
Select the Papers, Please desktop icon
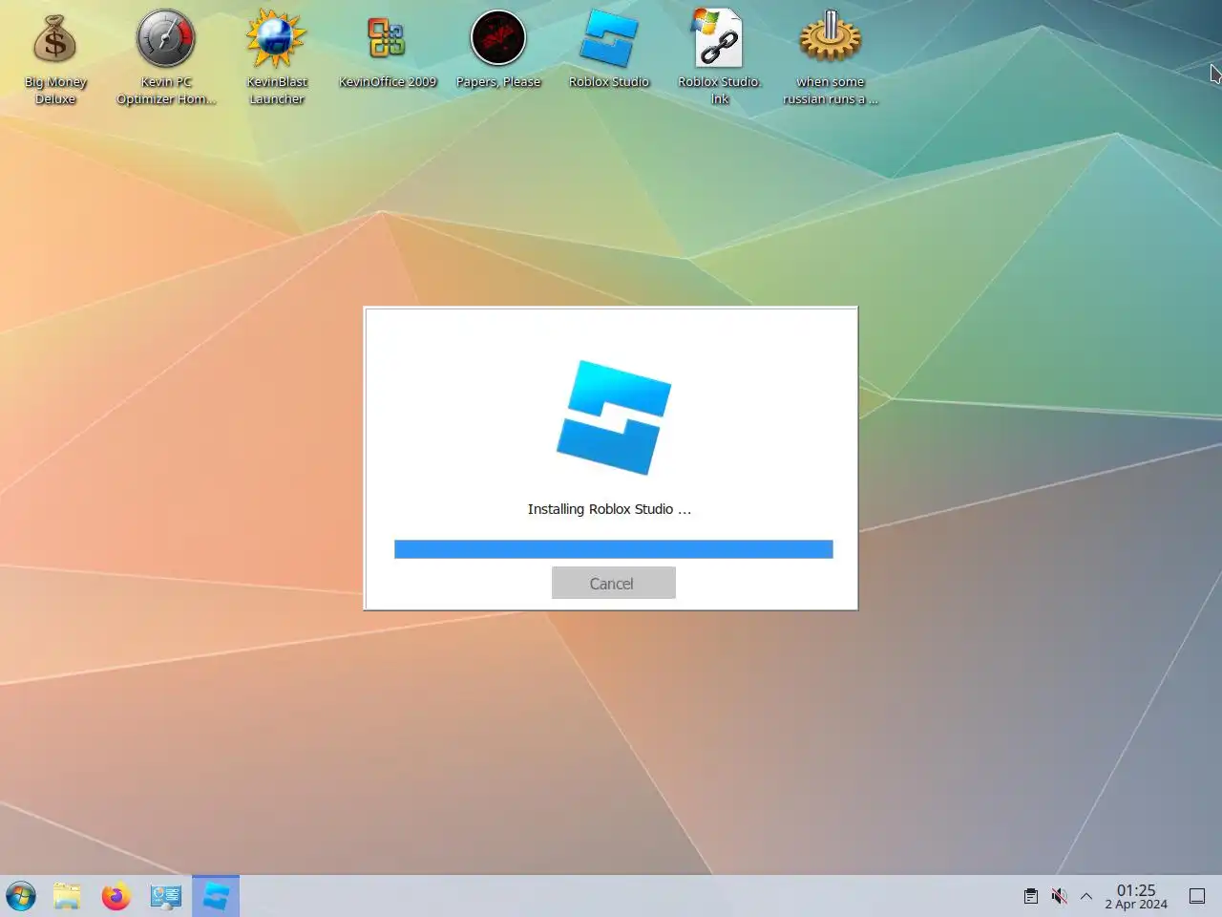click(x=498, y=50)
